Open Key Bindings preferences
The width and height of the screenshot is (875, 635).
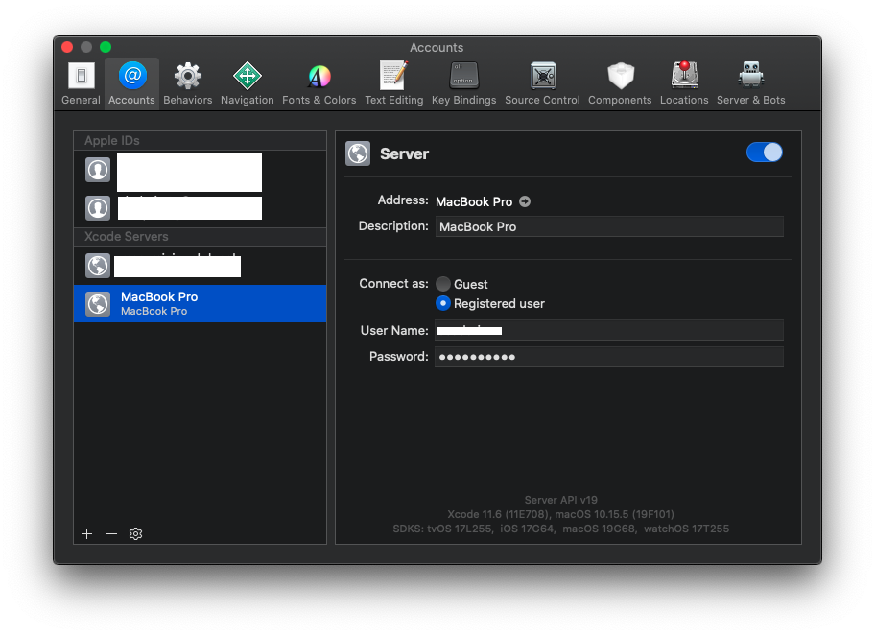[x=463, y=83]
